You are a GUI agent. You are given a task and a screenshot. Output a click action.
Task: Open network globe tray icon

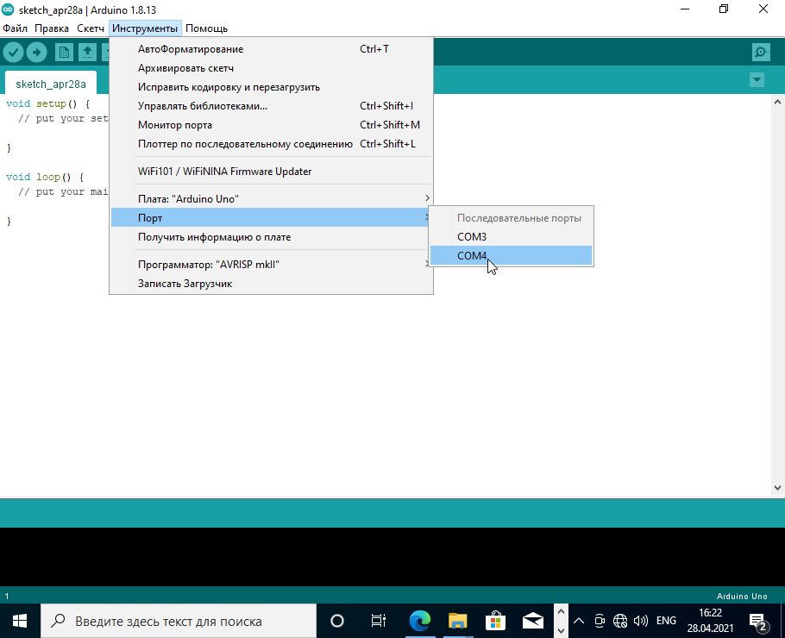(619, 621)
